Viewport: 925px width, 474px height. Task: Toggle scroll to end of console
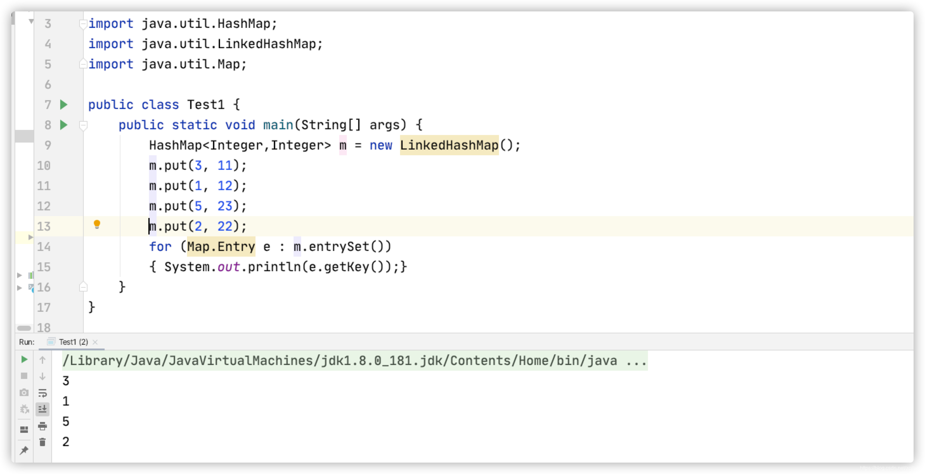[x=42, y=409]
